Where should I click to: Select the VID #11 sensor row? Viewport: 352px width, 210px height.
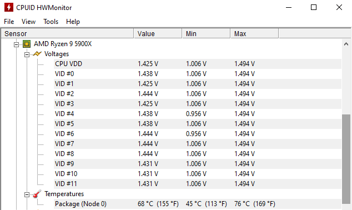tap(198, 184)
